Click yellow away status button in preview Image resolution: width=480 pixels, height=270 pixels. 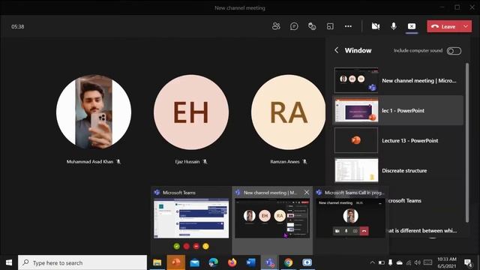(205, 246)
